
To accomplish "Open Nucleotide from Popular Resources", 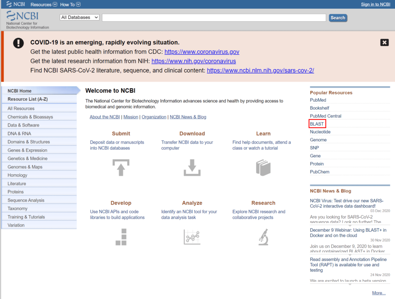I will click(320, 132).
